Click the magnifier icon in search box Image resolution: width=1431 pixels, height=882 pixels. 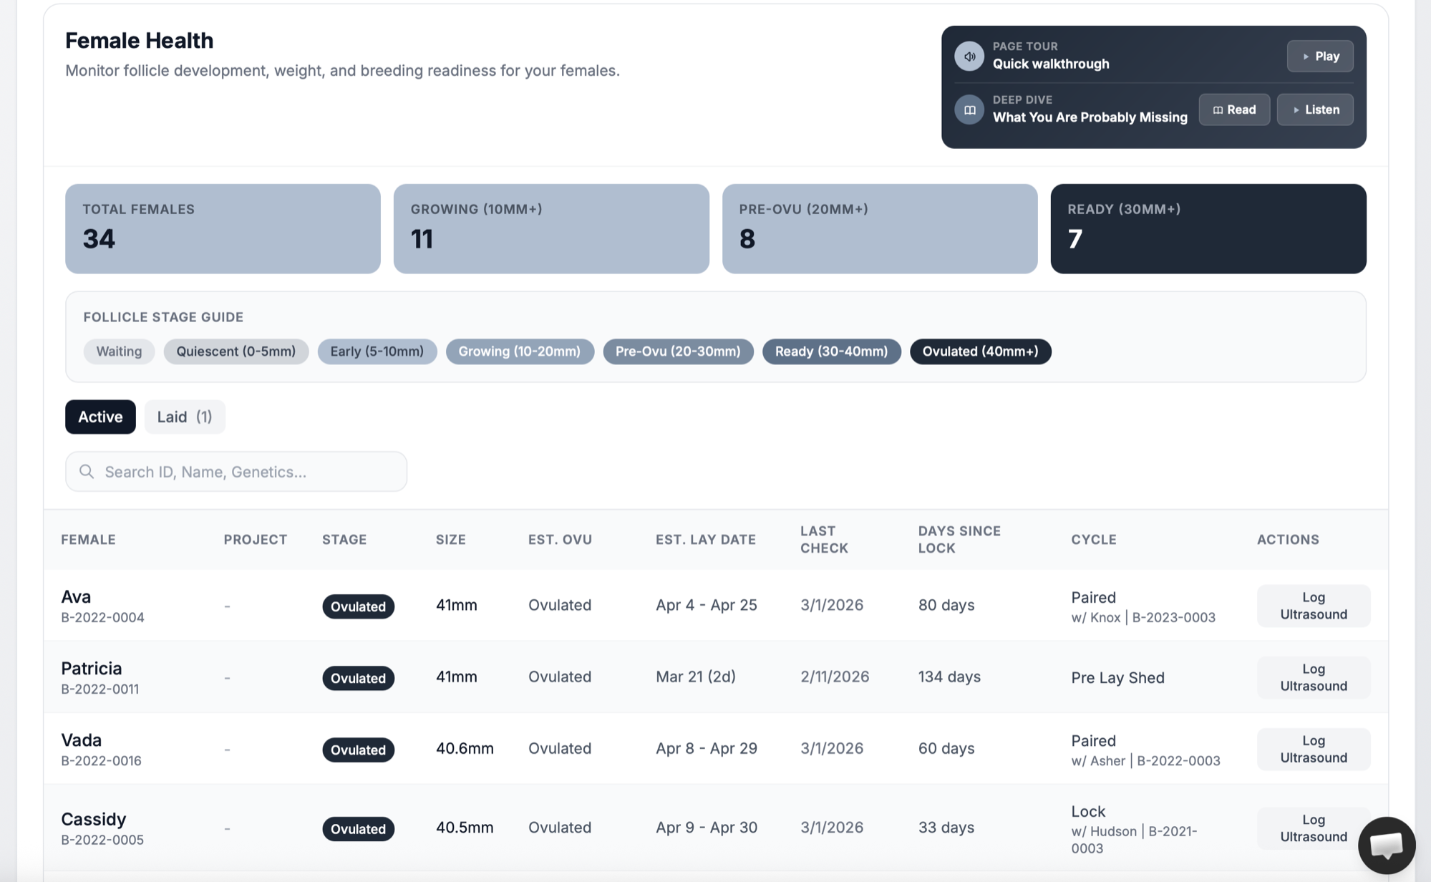coord(87,471)
